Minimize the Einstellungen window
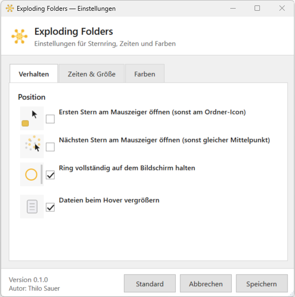Viewport: 295px width, 297px height. [x=233, y=8]
